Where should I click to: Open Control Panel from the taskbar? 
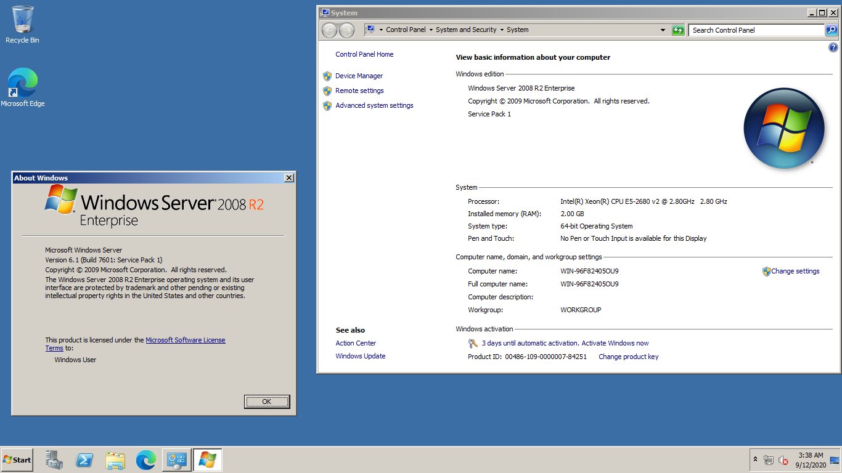(177, 459)
